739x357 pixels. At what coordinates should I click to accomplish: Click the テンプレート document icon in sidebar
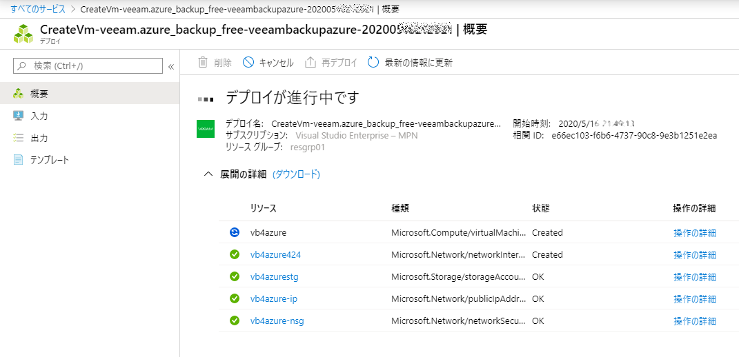click(x=18, y=160)
